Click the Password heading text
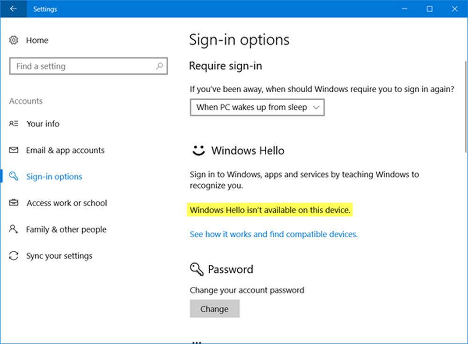The height and width of the screenshot is (344, 468). pyautogui.click(x=230, y=269)
